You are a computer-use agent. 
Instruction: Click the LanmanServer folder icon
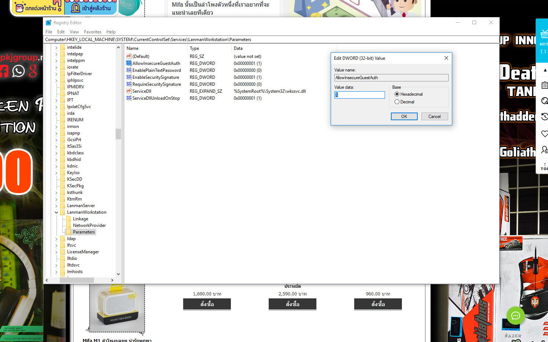click(62, 206)
